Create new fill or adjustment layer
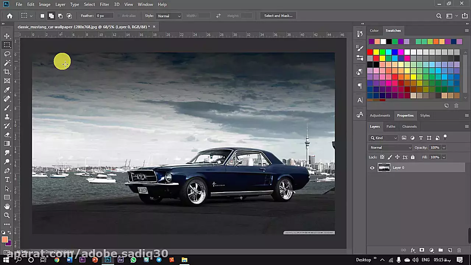This screenshot has height=265, width=471. [431, 250]
